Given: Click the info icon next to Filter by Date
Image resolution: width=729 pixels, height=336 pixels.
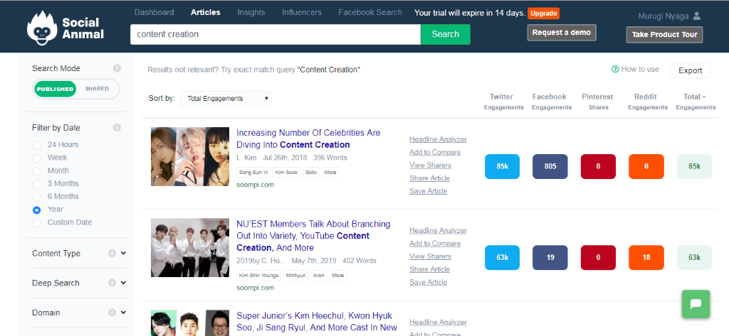Looking at the screenshot, I should pyautogui.click(x=117, y=128).
